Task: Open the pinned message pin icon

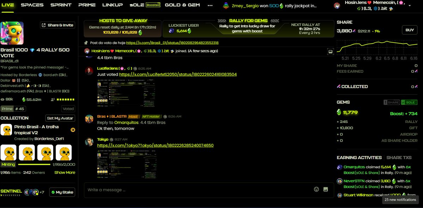Action: point(86,43)
